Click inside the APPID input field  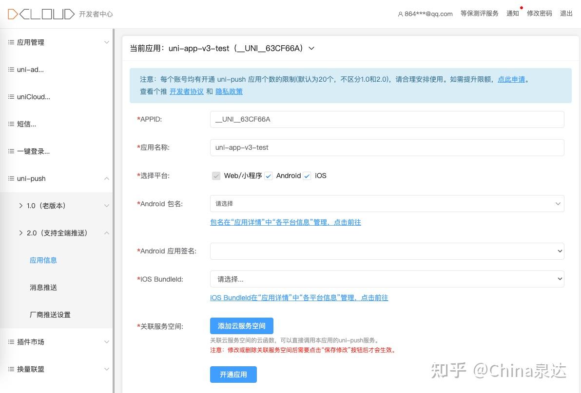pos(387,119)
